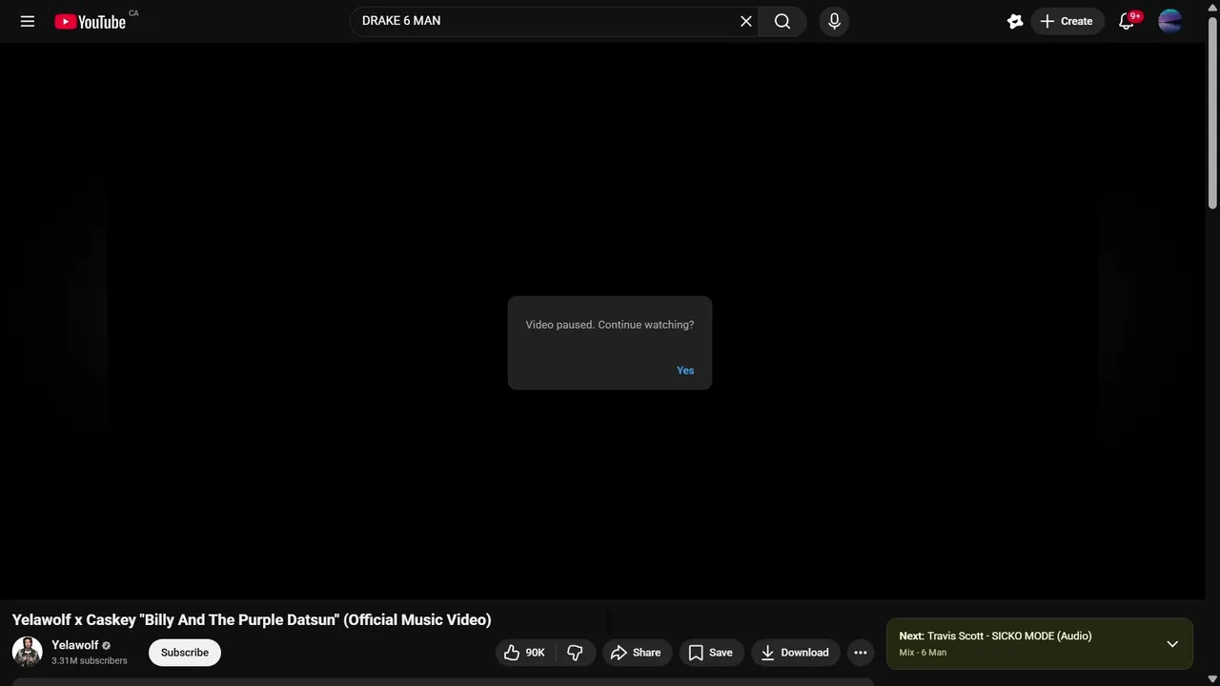The image size is (1220, 686).
Task: Open the notifications bell
Action: 1127,21
